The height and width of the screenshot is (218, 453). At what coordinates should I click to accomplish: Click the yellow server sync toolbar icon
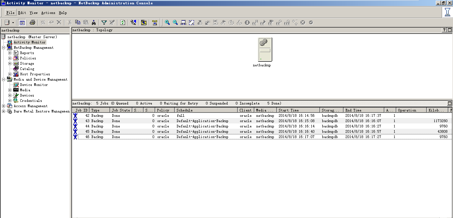click(144, 23)
